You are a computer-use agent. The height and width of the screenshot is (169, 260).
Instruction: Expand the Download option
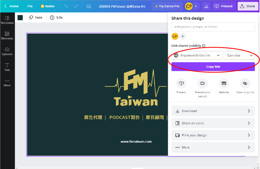click(213, 111)
